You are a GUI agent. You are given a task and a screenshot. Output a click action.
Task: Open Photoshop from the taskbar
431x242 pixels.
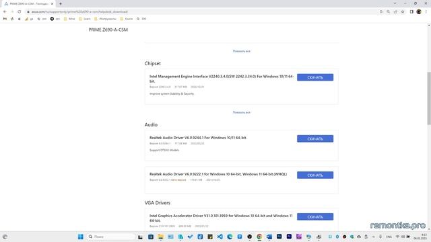[279, 237]
